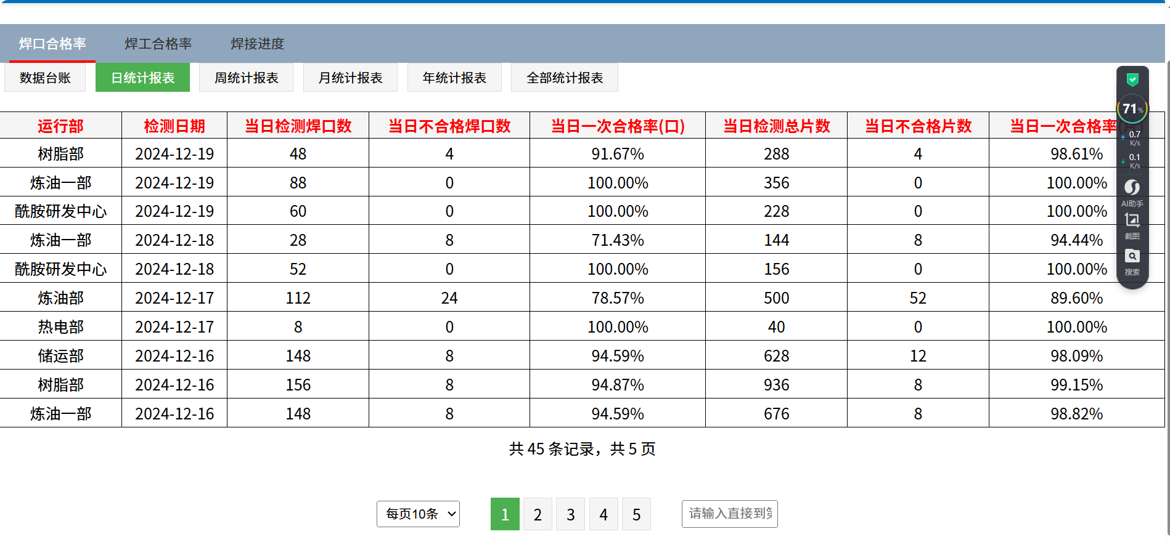Click the 当日不合格焊口数 column header
The image size is (1170, 542).
pyautogui.click(x=449, y=126)
